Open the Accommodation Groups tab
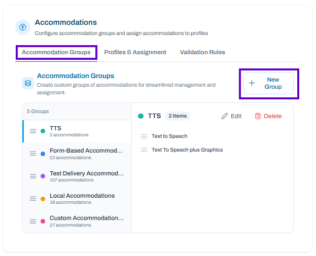The width and height of the screenshot is (316, 256). click(x=56, y=52)
